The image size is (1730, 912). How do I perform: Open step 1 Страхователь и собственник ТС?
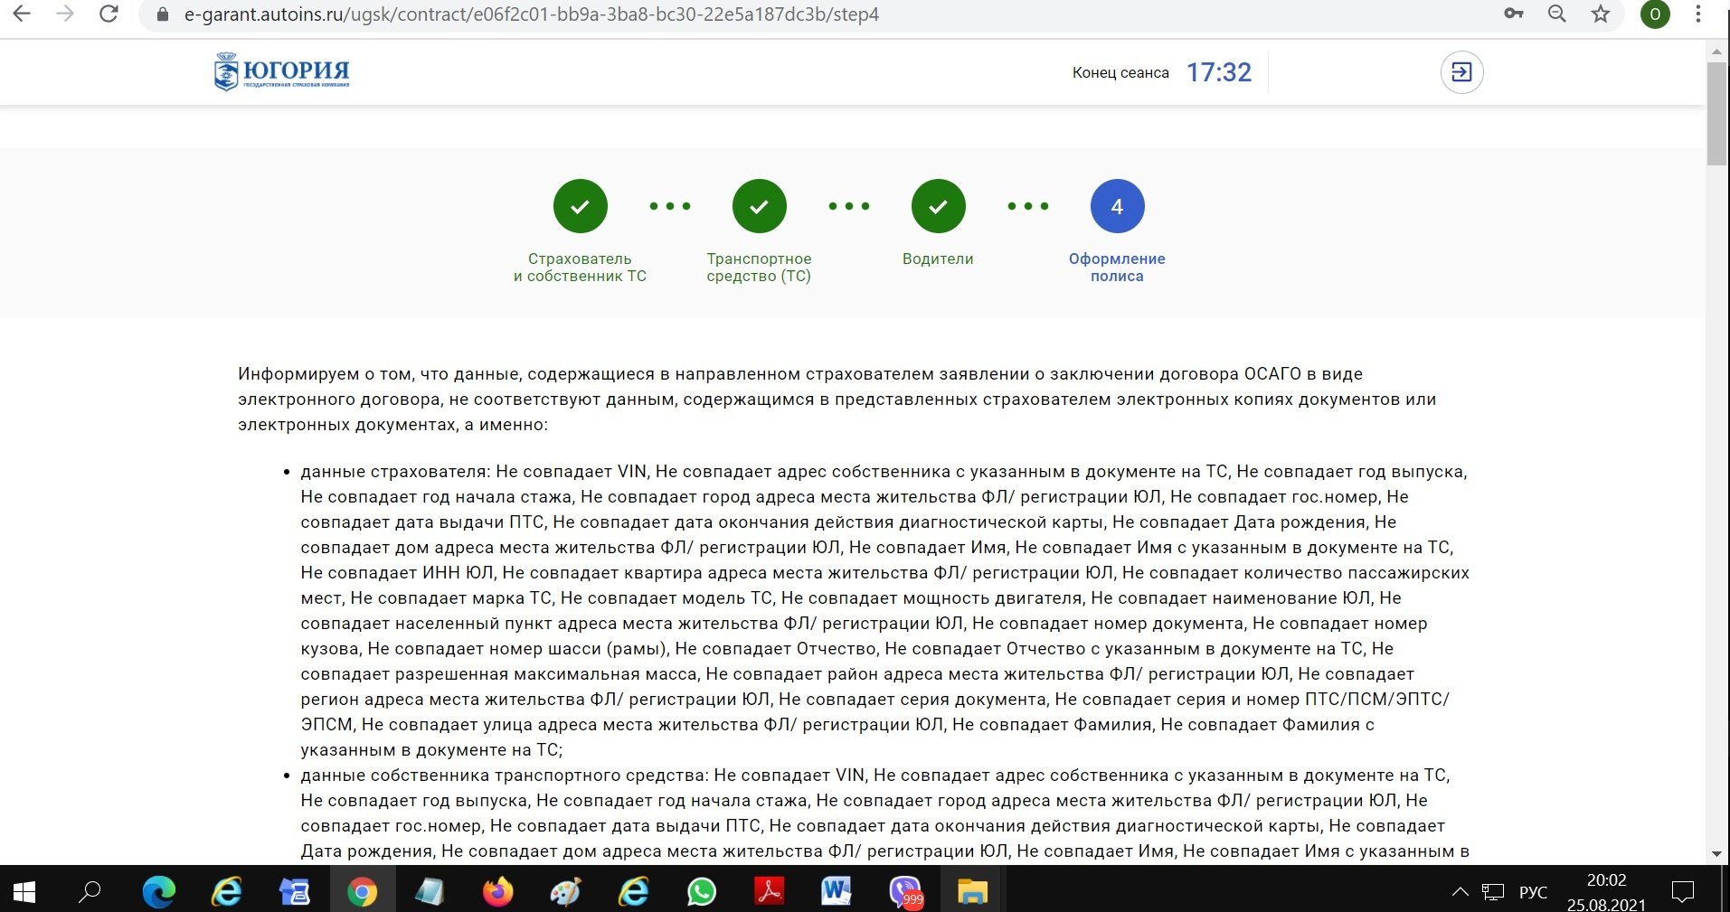(x=580, y=206)
